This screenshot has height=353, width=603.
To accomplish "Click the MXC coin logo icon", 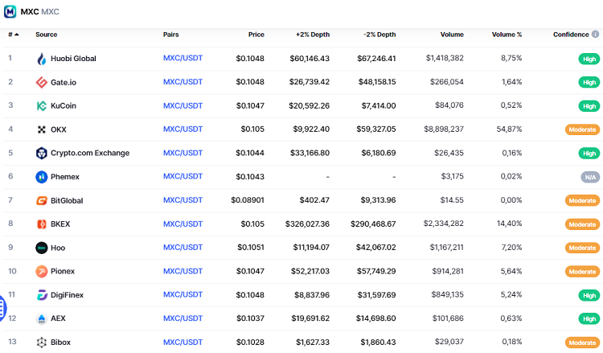I will tap(10, 12).
